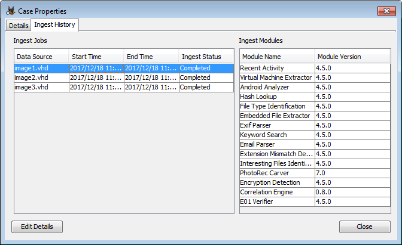
Task: Select the Virtual Machine Extractor module
Action: click(315, 77)
